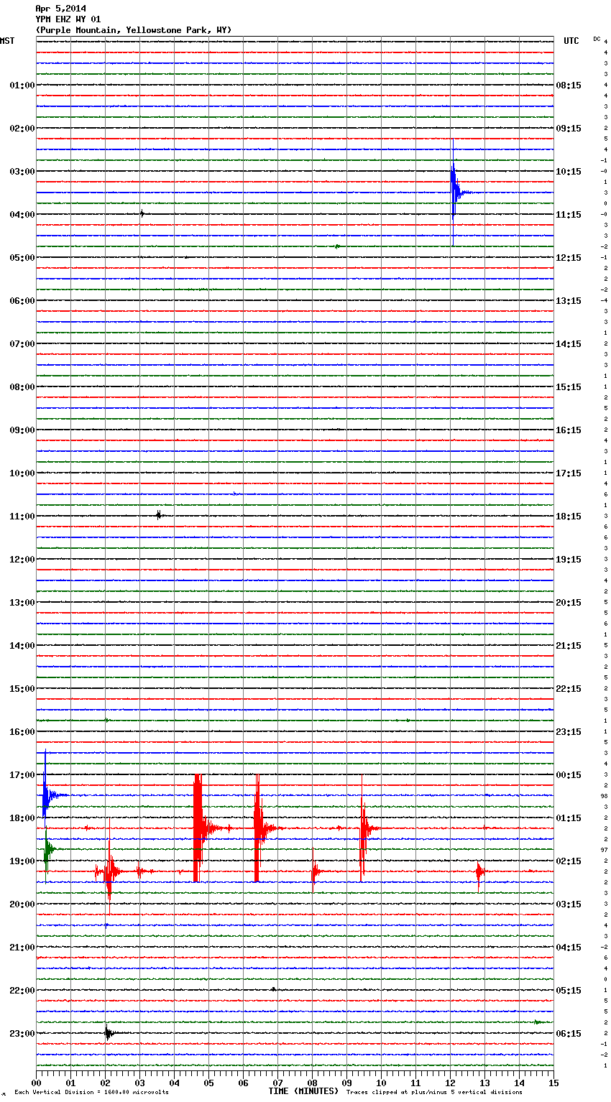
Task: Click the "07:00" MST time label
Action: coord(22,344)
